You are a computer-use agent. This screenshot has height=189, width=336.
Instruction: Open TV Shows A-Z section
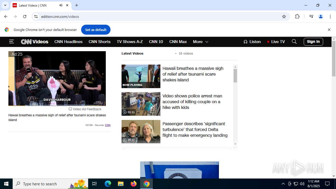130,42
